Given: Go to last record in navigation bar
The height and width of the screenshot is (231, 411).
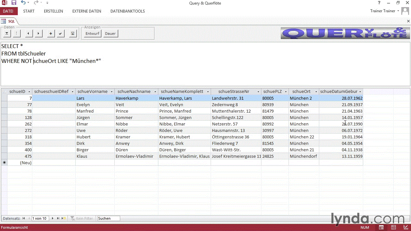Looking at the screenshot, I should 58,218.
